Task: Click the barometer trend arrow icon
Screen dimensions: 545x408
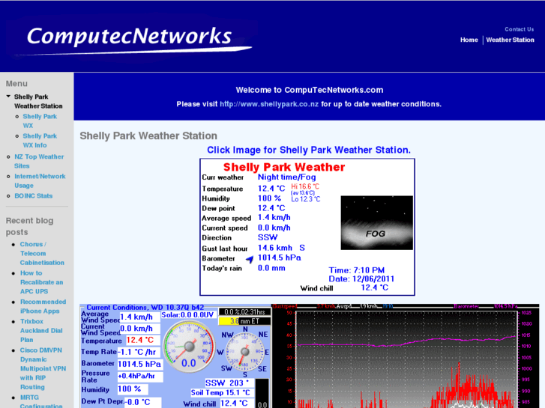Action: [250, 259]
